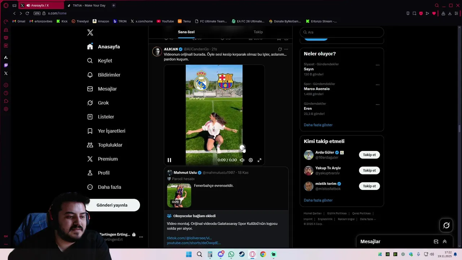
Task: Click the X logo at top of navigation
Action: [x=90, y=32]
